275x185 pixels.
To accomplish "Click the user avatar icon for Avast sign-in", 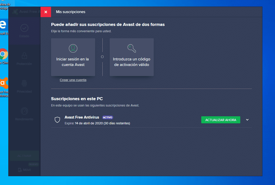I will coord(73,48).
